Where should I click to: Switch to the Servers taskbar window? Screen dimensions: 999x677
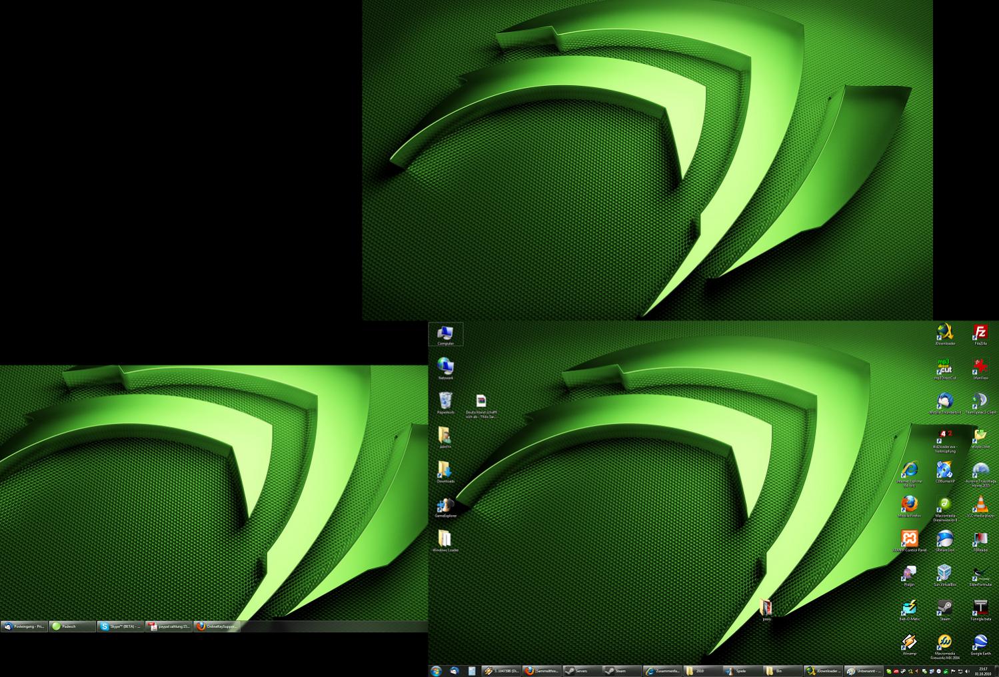pyautogui.click(x=581, y=670)
